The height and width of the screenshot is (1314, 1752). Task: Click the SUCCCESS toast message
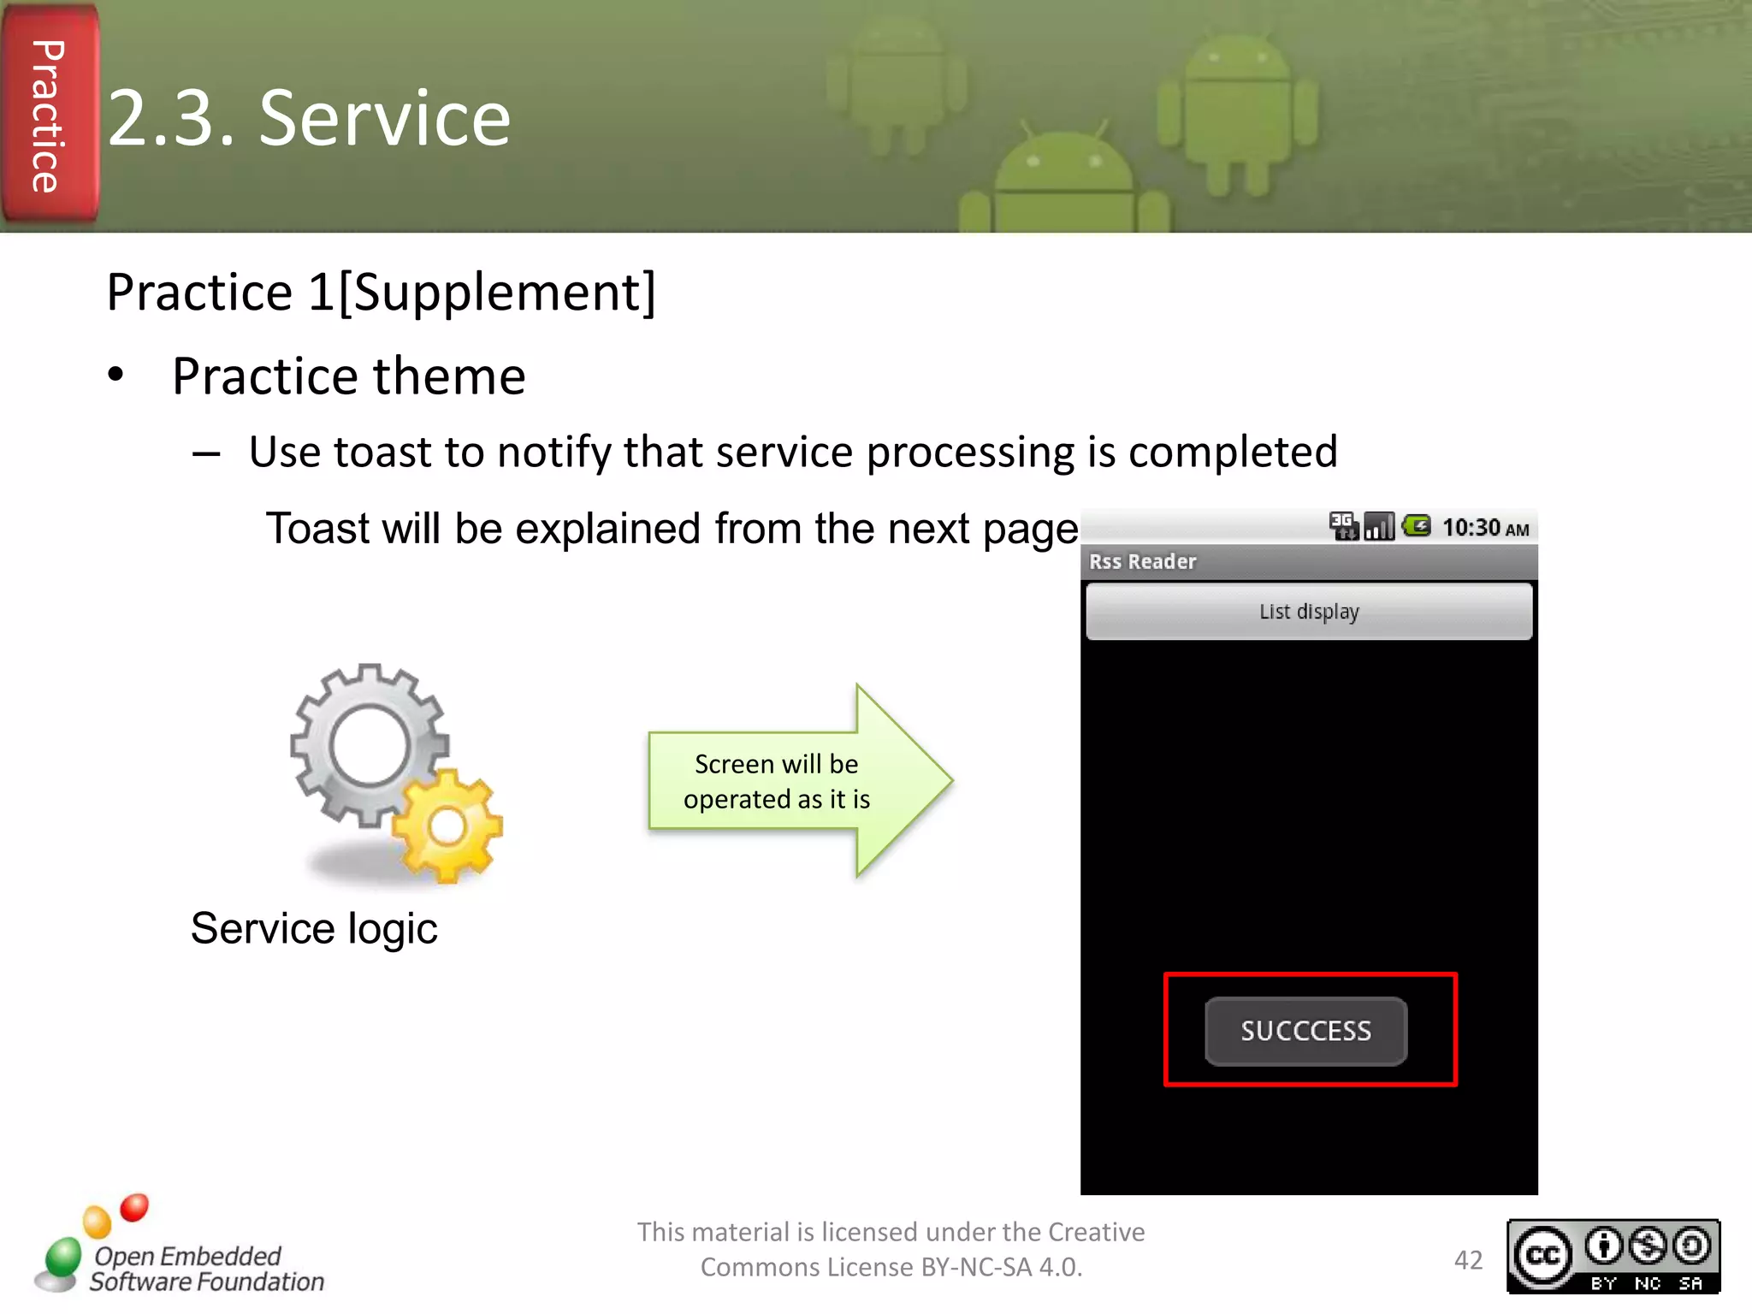point(1305,1031)
